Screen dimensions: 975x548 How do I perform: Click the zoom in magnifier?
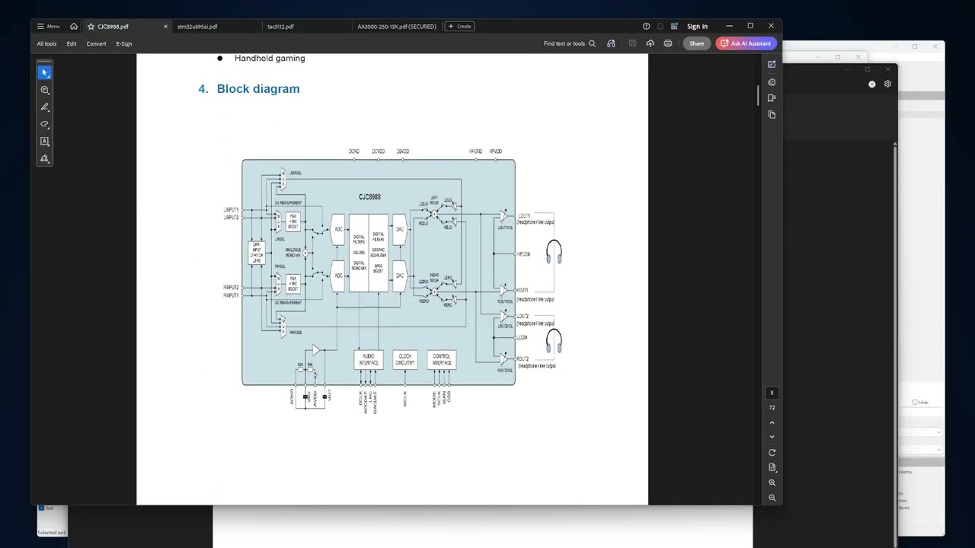(x=772, y=483)
